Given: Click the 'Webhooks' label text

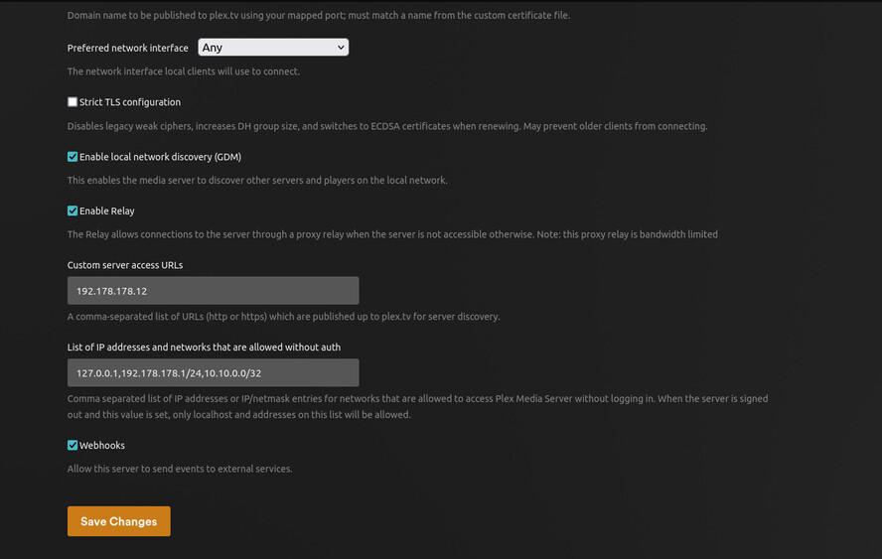Looking at the screenshot, I should pyautogui.click(x=102, y=445).
